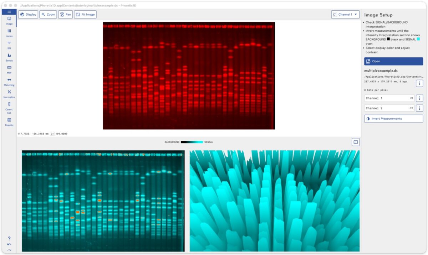Edit the Channel 2 name field

(389, 108)
